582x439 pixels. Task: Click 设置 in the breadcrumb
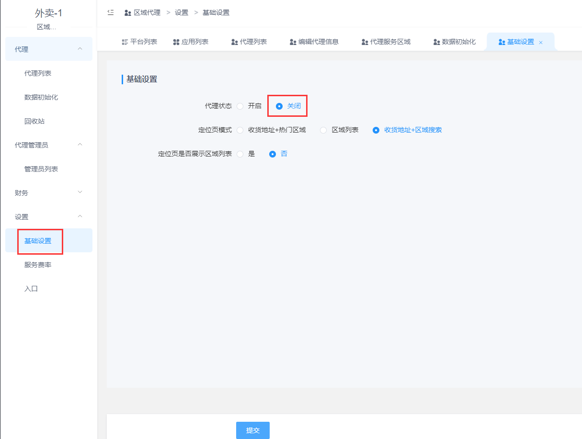[182, 12]
